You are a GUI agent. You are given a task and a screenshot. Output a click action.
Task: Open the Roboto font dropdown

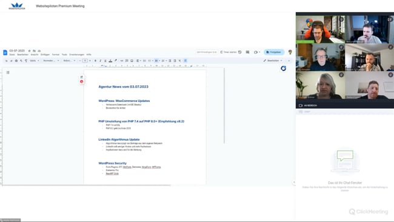pos(69,61)
